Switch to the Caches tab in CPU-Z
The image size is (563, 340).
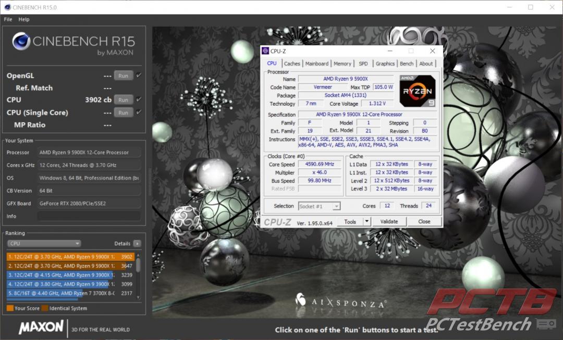(292, 64)
